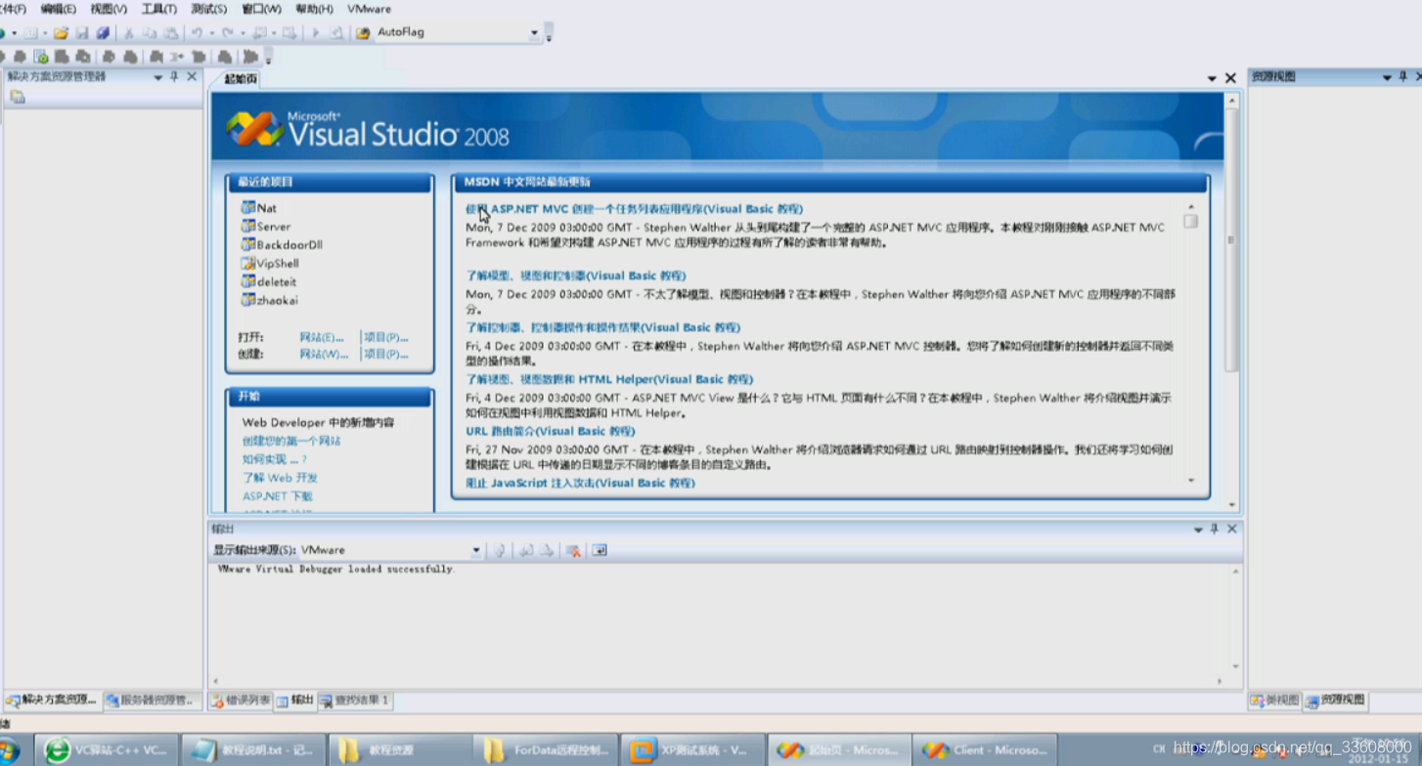This screenshot has width=1422, height=766.
Task: Click the 创建您的第一个网站 link
Action: (x=291, y=441)
